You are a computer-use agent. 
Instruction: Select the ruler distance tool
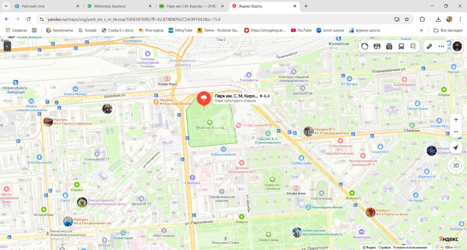coord(429,46)
